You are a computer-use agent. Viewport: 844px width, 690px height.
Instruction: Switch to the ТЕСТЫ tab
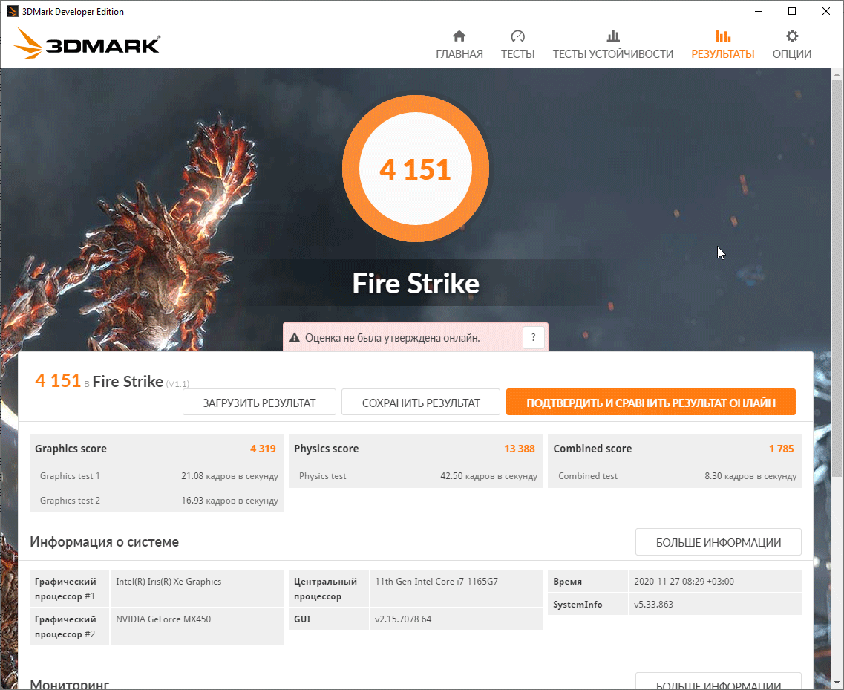coord(518,44)
